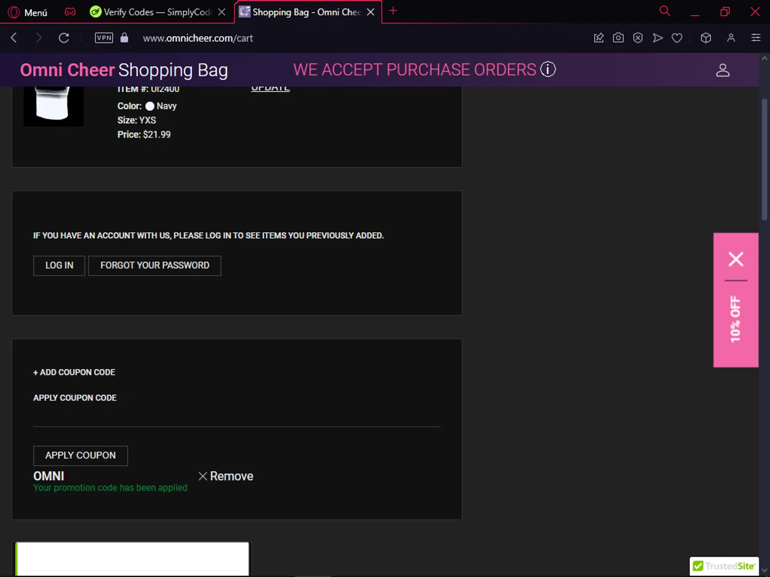Open the ad blocker shield icon
Screen dimensions: 770x577
638,37
